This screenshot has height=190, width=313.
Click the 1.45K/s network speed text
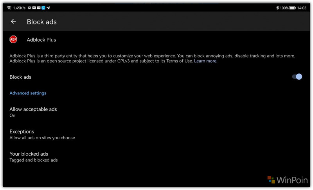click(x=19, y=8)
